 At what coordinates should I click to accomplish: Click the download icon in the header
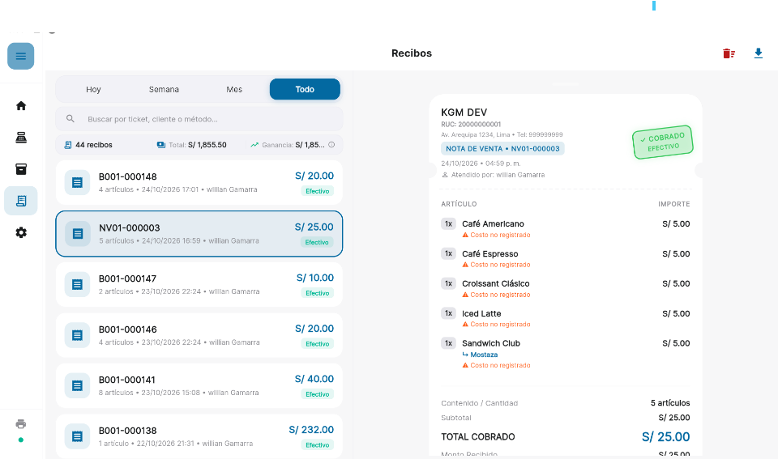[759, 53]
